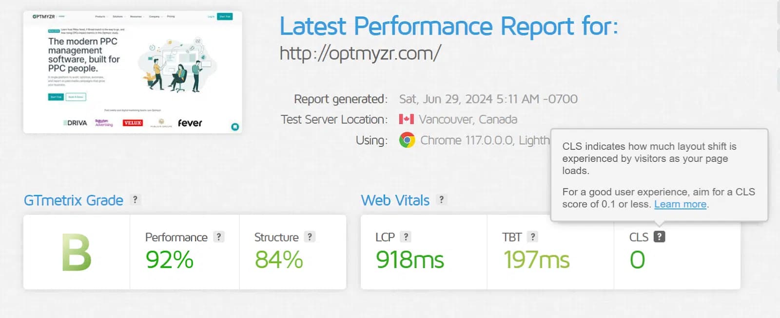Viewport: 780px width, 318px height.
Task: Open the help icon beside GTmetrix Grade
Action: coord(135,199)
